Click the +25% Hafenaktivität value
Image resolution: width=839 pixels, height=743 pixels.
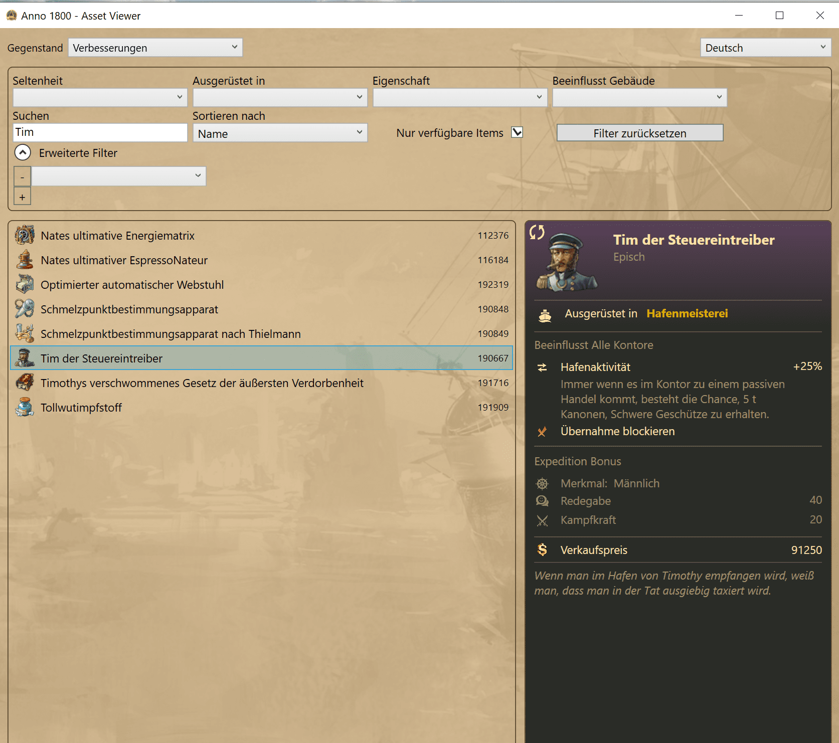click(x=807, y=366)
